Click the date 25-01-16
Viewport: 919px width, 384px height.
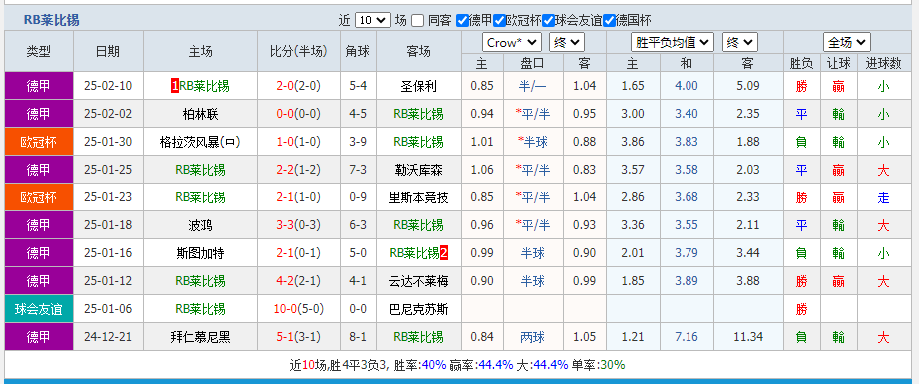pos(108,253)
